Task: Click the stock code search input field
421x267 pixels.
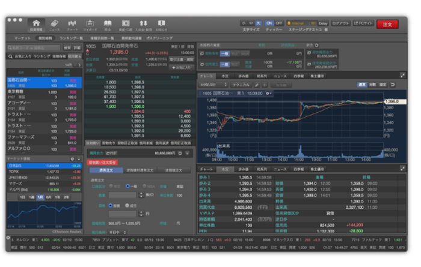Action: pos(34,47)
